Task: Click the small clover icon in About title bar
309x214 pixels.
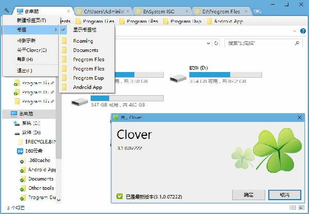Action: point(116,117)
